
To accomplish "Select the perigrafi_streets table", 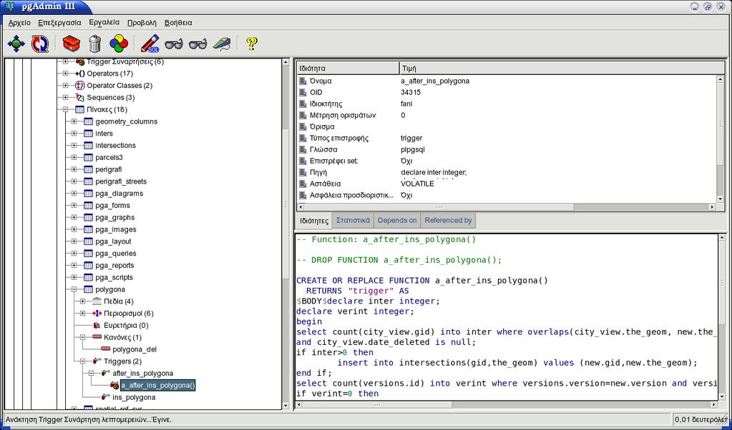I will [x=121, y=181].
